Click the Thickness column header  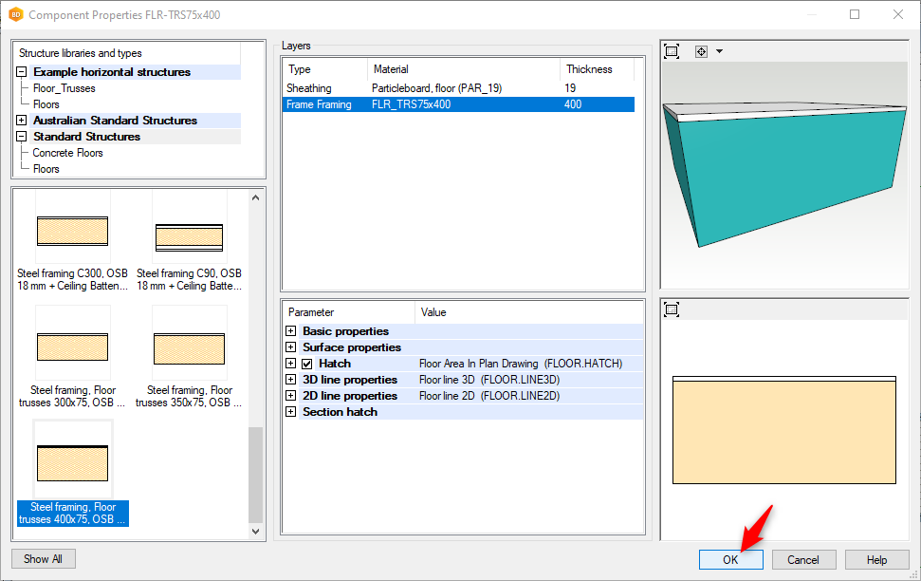(588, 69)
